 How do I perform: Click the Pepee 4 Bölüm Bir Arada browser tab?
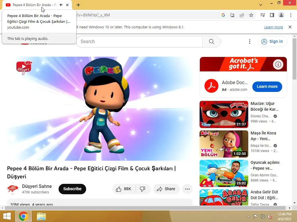(34, 5)
